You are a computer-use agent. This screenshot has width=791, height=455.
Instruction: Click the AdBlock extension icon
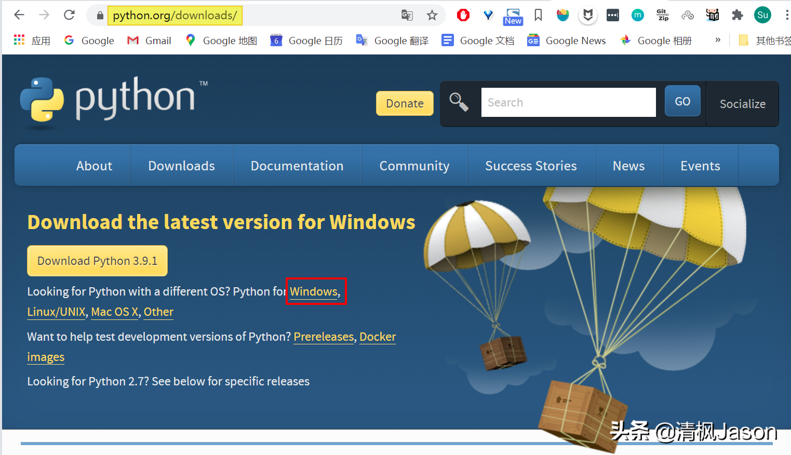(463, 15)
